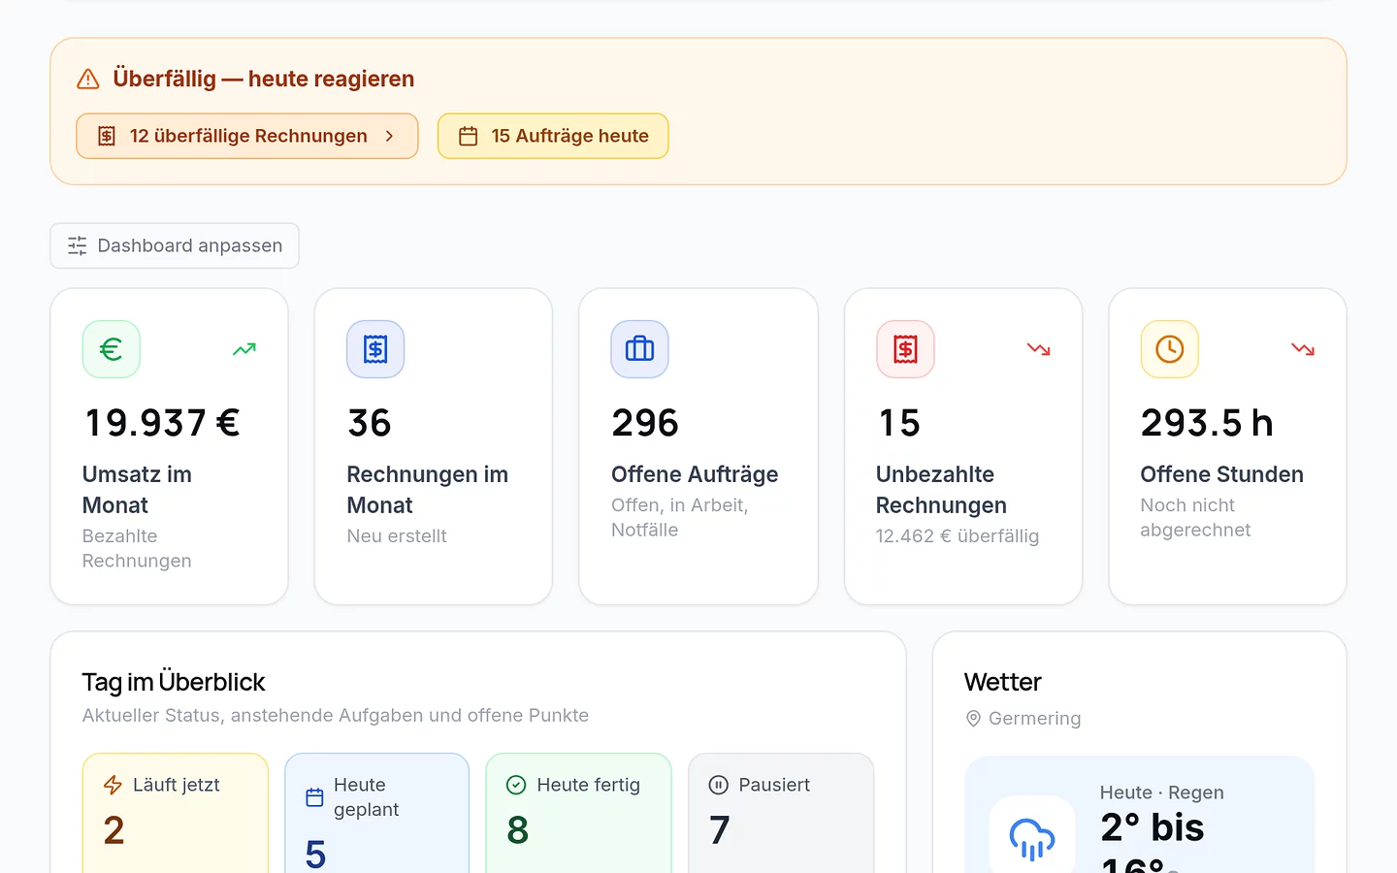Click the orange clock icon for Offene Stunden

point(1170,349)
